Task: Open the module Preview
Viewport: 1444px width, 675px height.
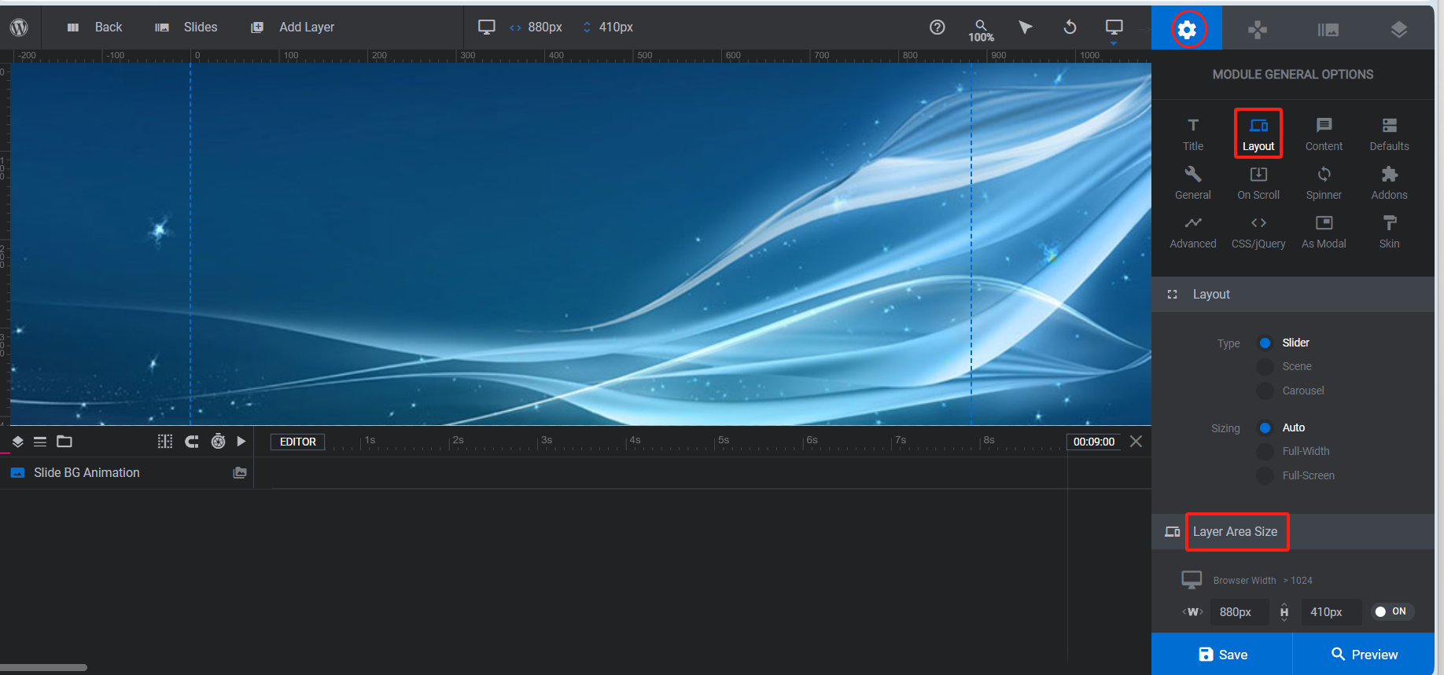Action: pyautogui.click(x=1364, y=655)
